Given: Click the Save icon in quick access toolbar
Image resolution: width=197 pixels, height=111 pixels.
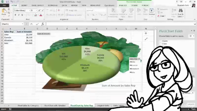Looking at the screenshot, I should click(7, 2).
